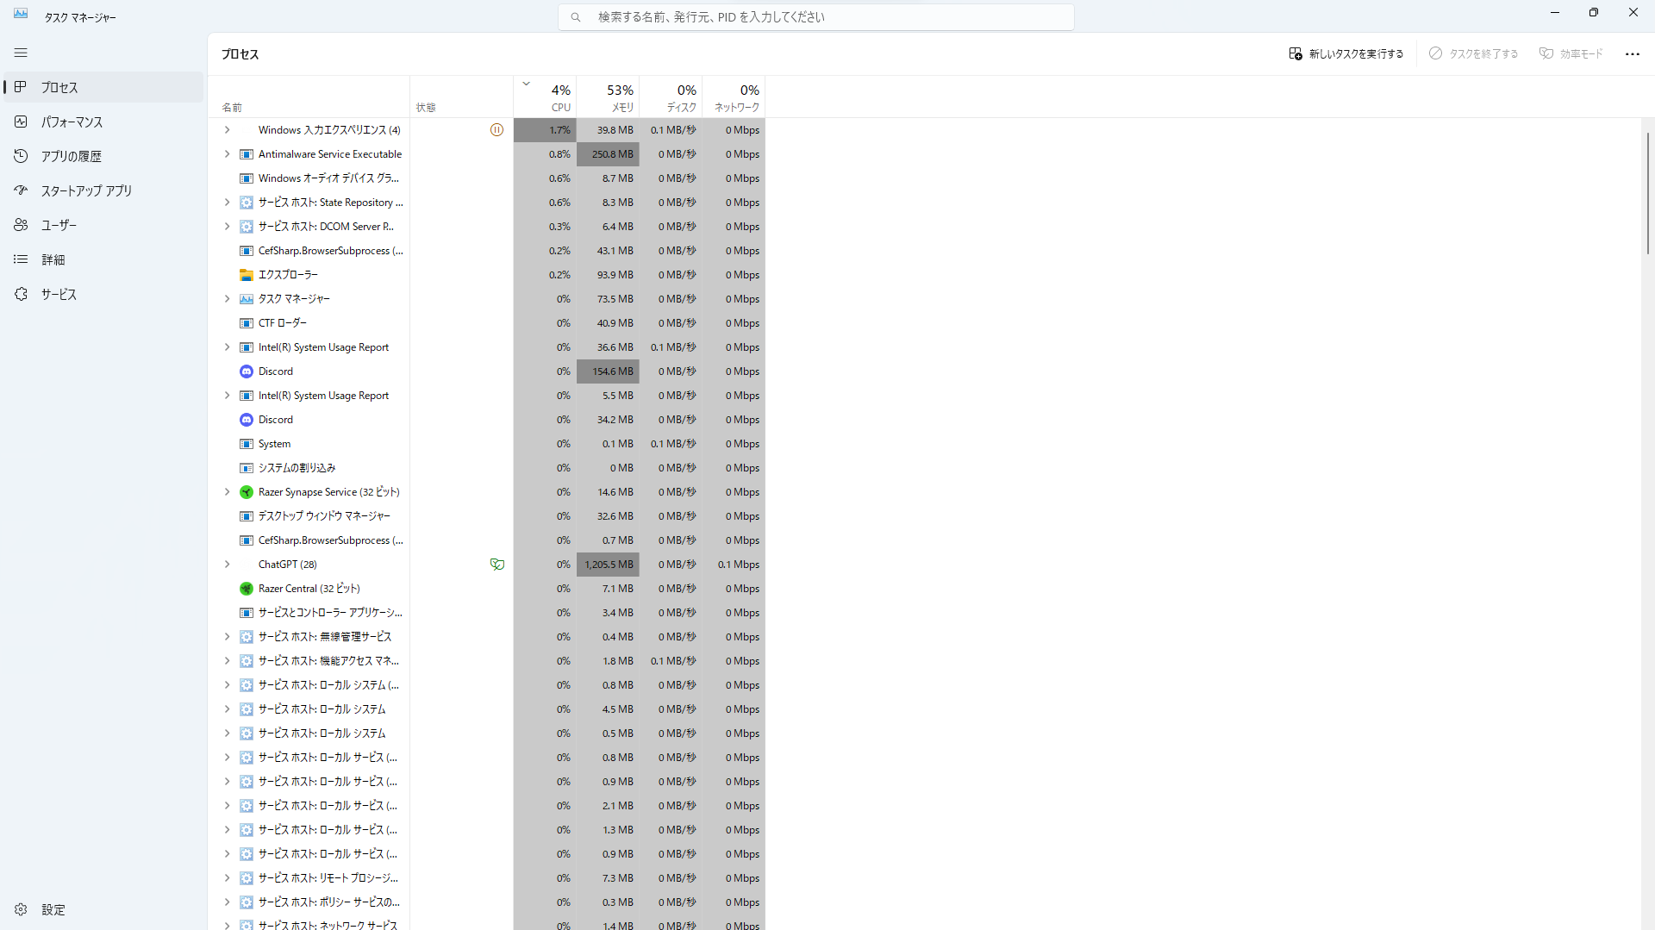The width and height of the screenshot is (1655, 930).
Task: Click the Windows オーディオ デバイス グラフ icon
Action: (x=247, y=178)
